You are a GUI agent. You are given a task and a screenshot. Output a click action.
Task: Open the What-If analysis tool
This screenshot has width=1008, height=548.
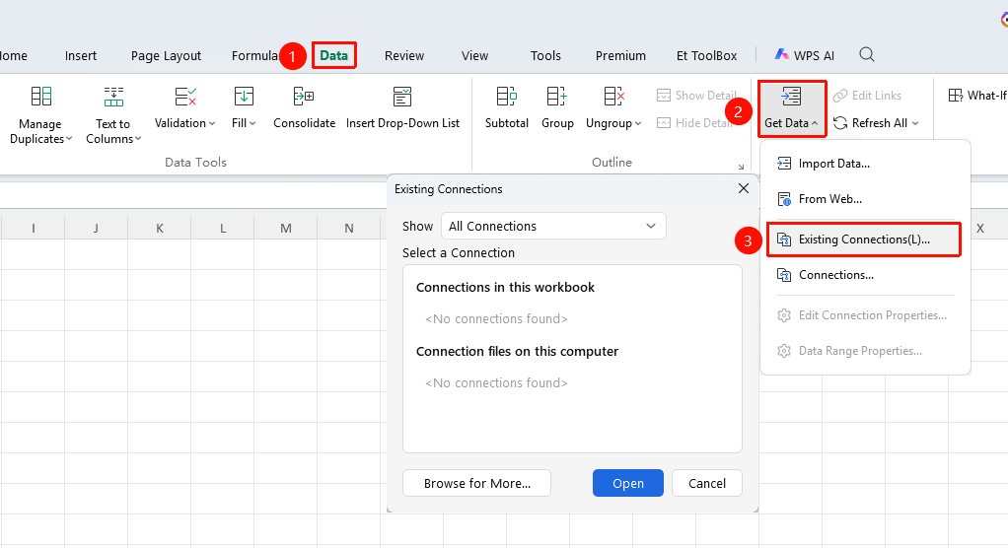click(977, 95)
